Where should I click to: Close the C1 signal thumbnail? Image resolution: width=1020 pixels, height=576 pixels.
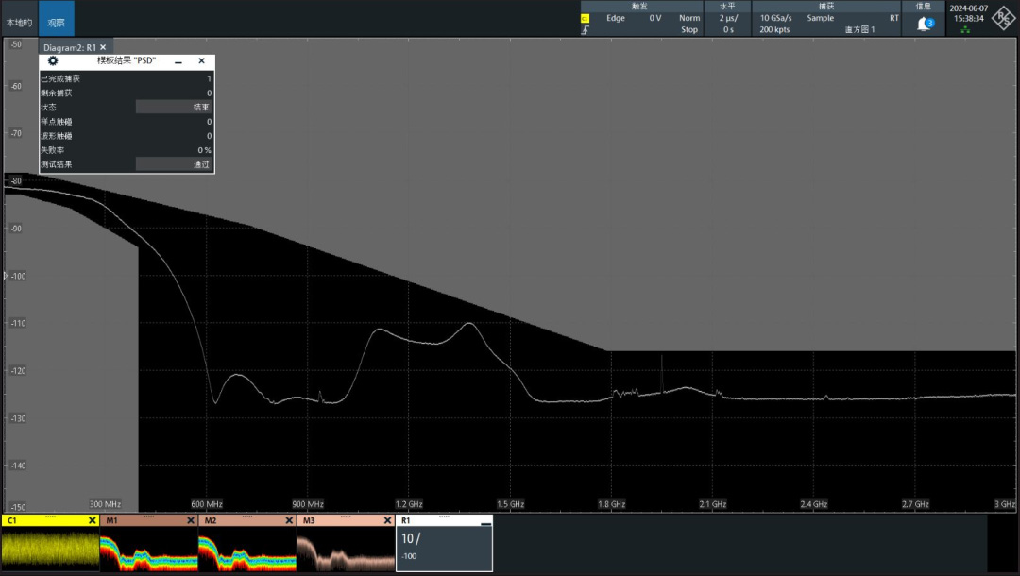tap(92, 520)
